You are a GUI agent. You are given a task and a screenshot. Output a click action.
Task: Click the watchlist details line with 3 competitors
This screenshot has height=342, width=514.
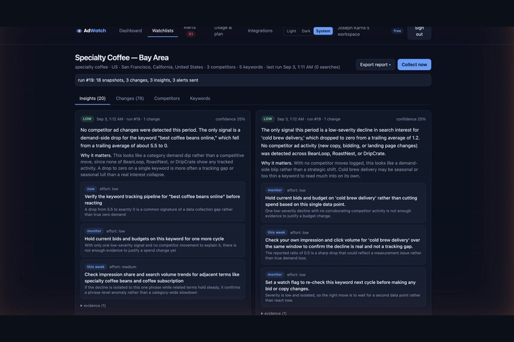click(207, 67)
